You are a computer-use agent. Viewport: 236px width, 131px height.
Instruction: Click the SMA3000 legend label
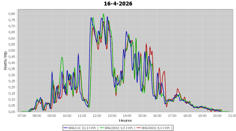point(157,128)
